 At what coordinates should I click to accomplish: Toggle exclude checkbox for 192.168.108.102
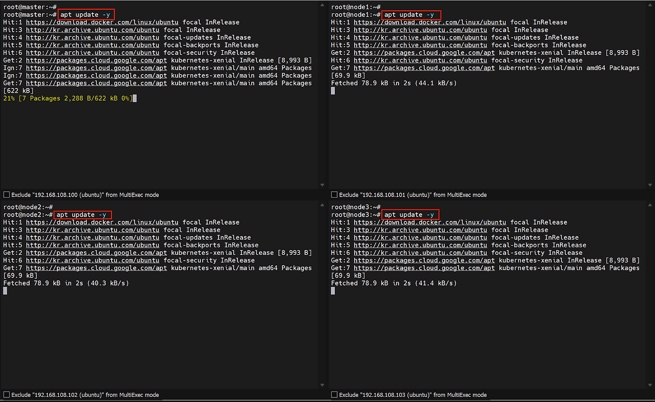tap(7, 395)
